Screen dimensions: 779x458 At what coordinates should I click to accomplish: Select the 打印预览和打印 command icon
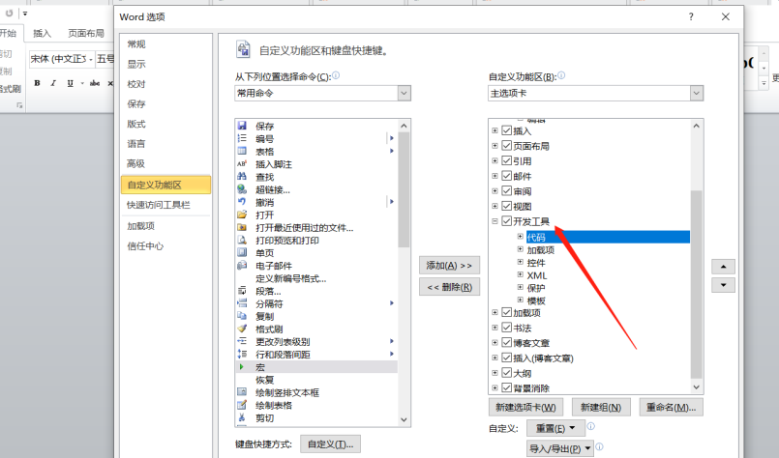tap(242, 240)
